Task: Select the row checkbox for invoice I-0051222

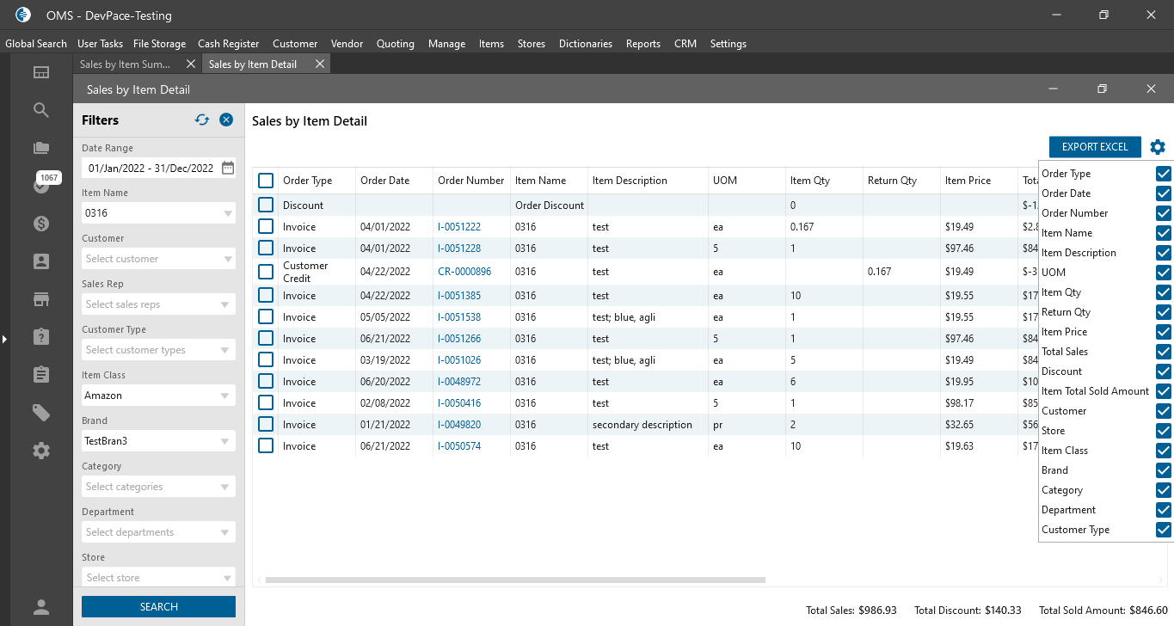Action: click(x=266, y=227)
